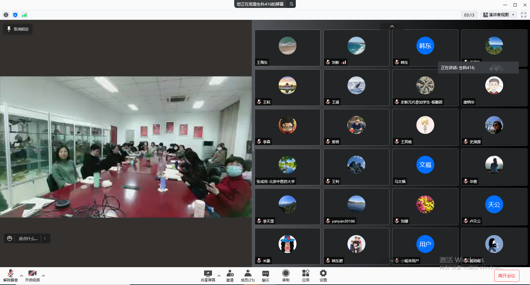Expand the audio options arrow beside the microphone
Viewport: 530px width, 285px height.
pos(22,275)
